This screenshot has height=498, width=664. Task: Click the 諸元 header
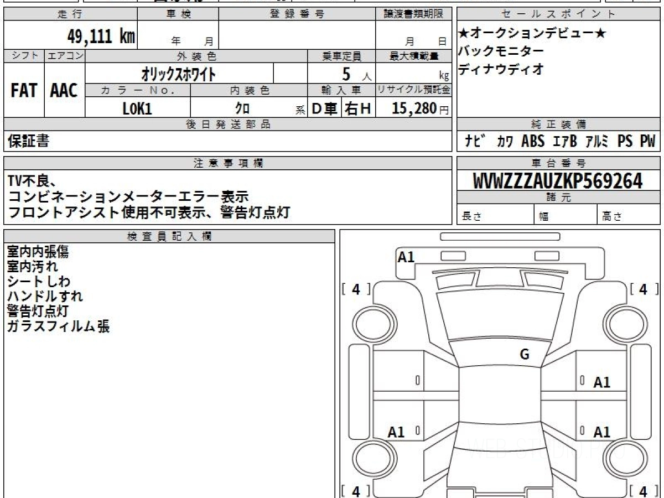(558, 198)
